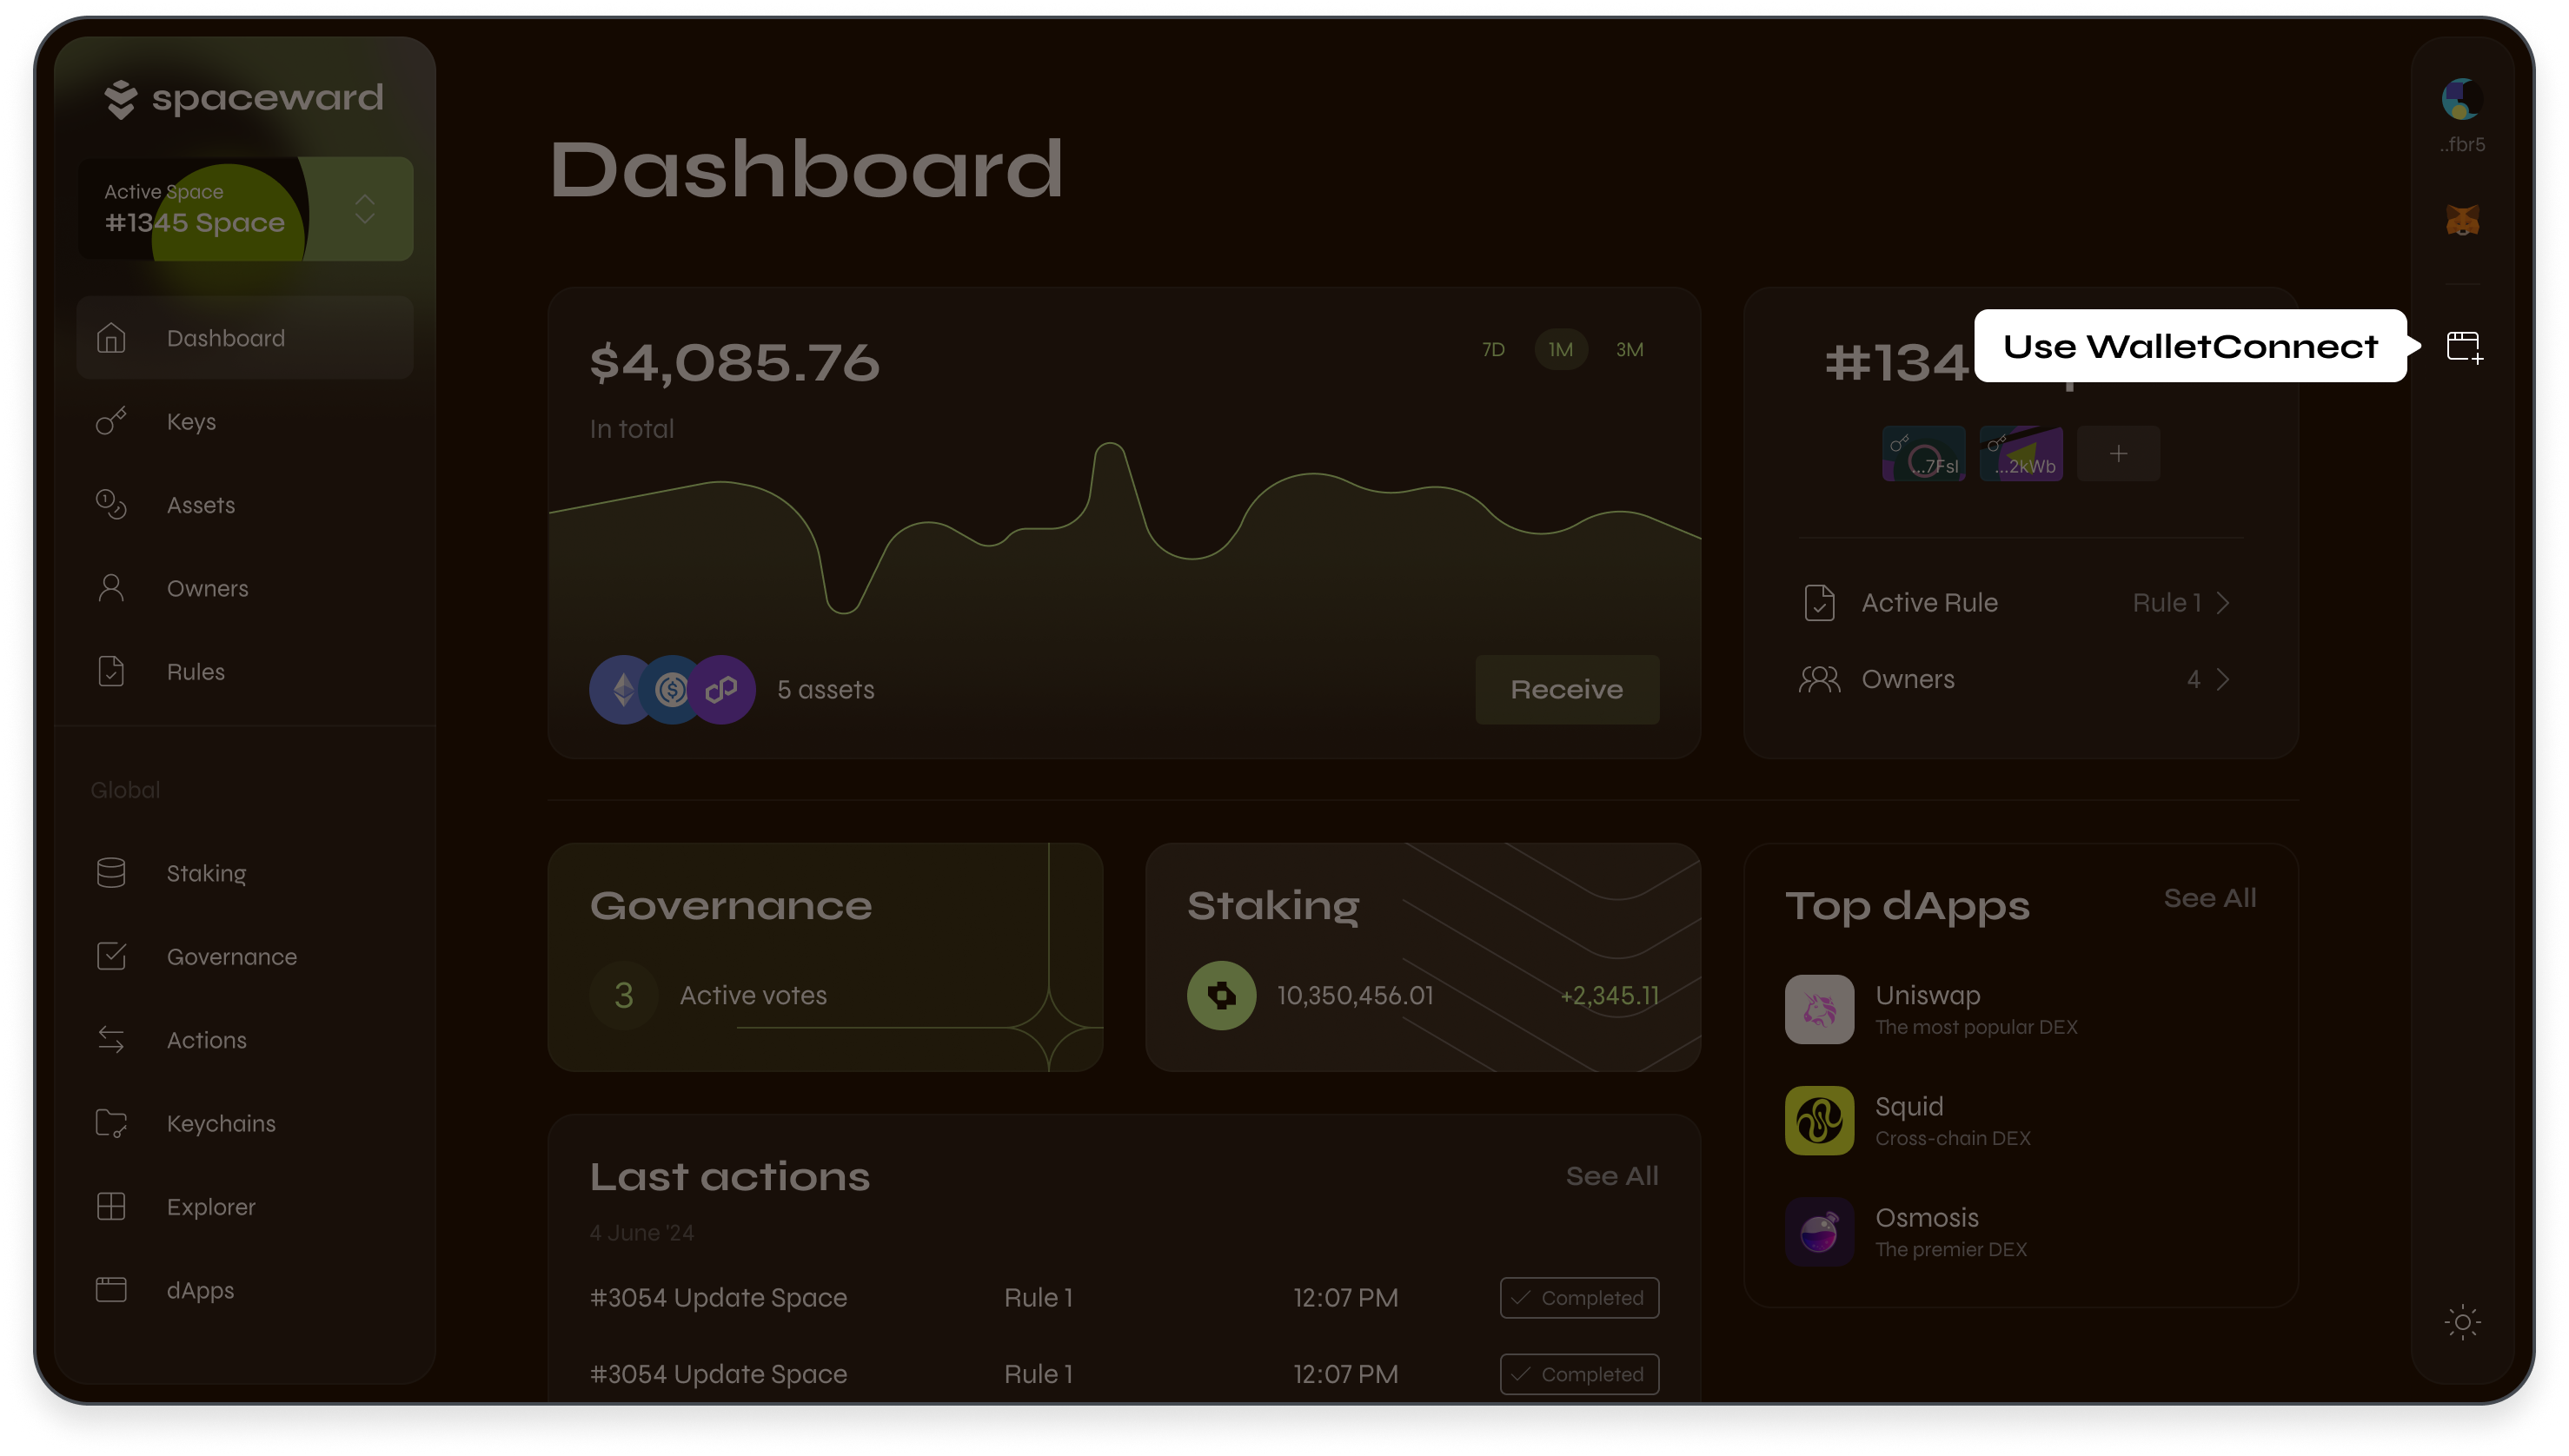The width and height of the screenshot is (2569, 1456).
Task: Open the Staking sidebar menu item
Action: (x=205, y=873)
